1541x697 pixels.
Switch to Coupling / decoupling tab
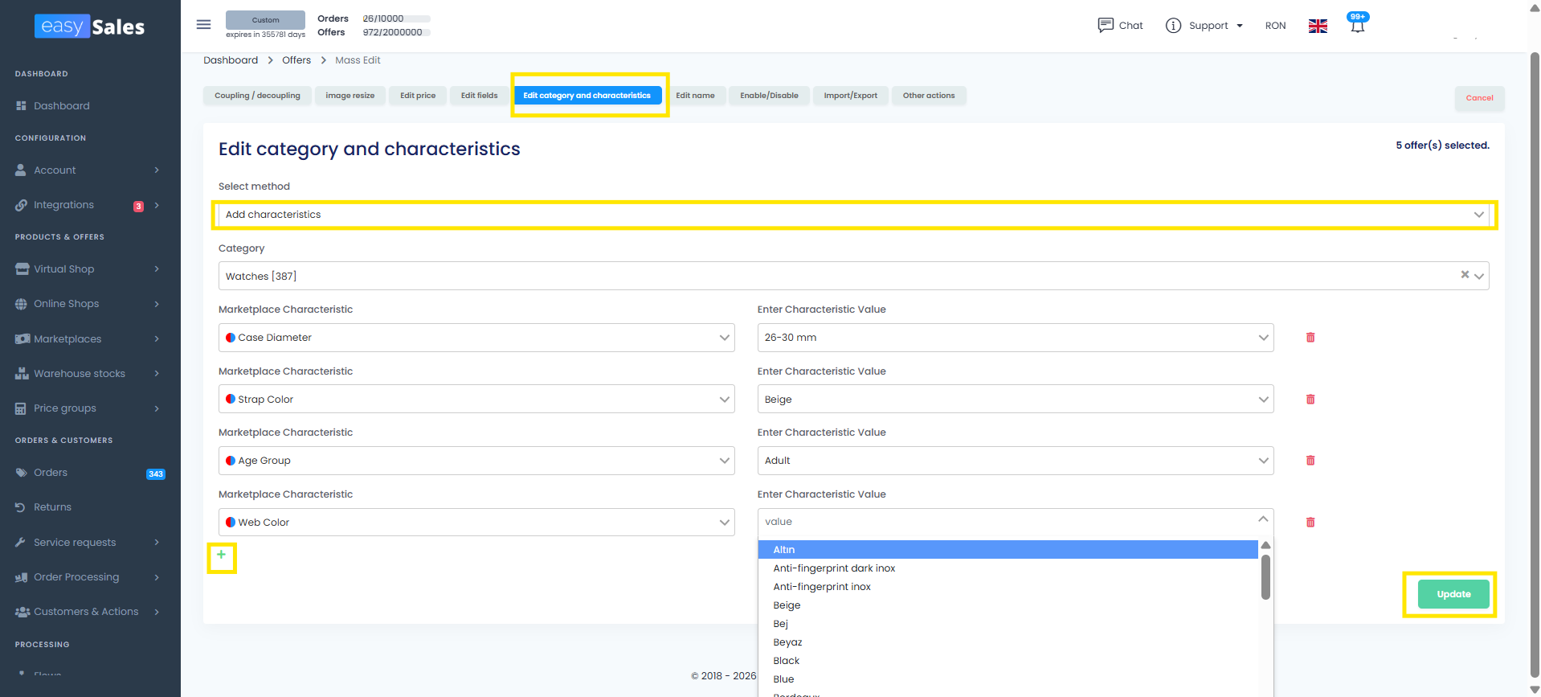click(x=257, y=96)
